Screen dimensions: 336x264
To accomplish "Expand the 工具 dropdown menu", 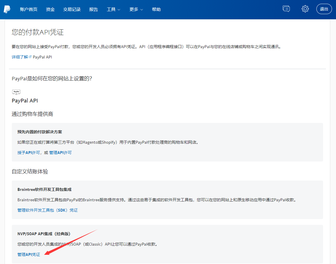I will tap(113, 10).
